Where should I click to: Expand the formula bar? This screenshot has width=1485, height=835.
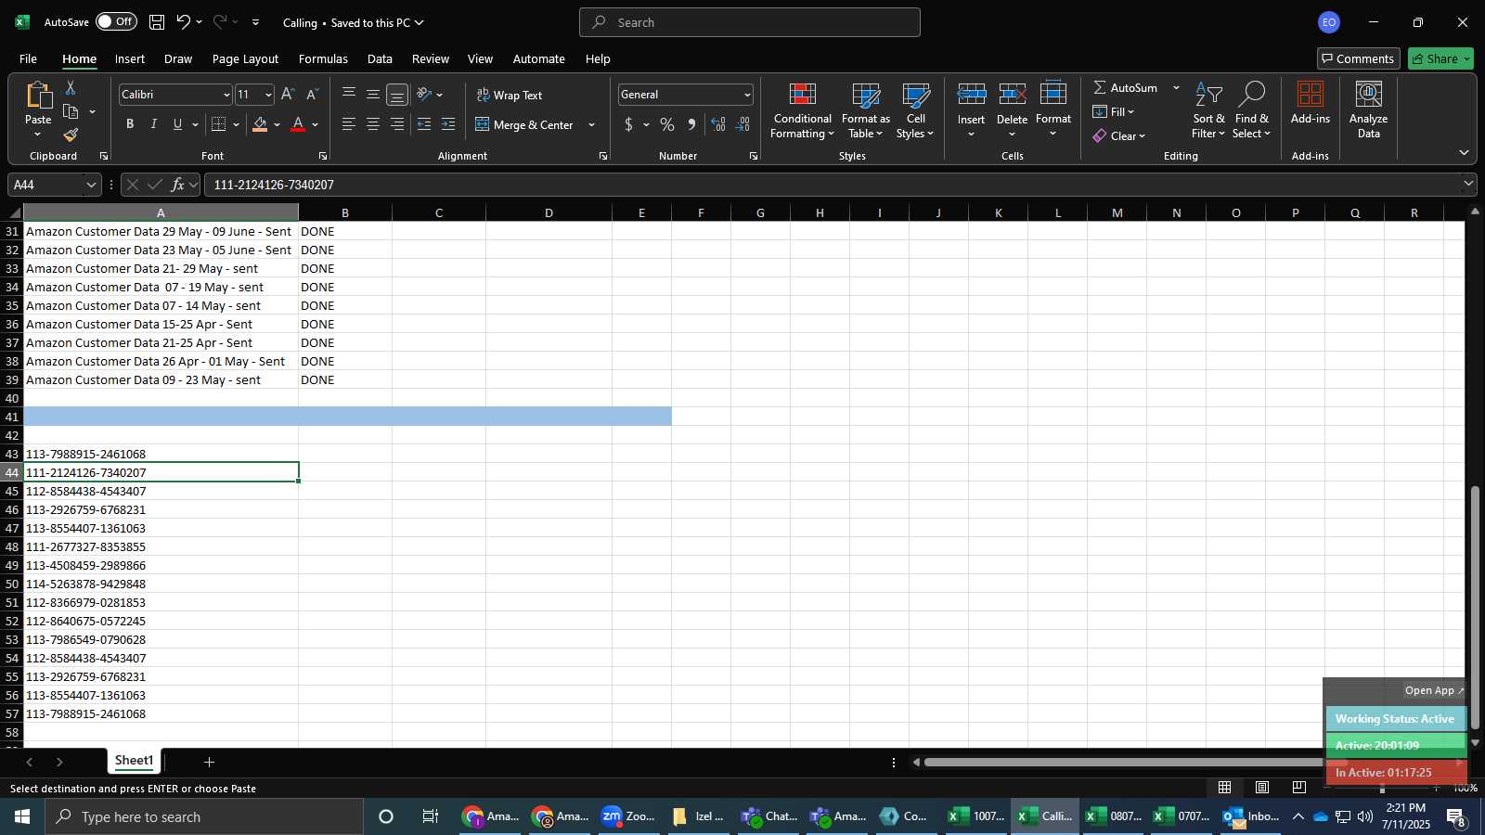click(x=1468, y=184)
